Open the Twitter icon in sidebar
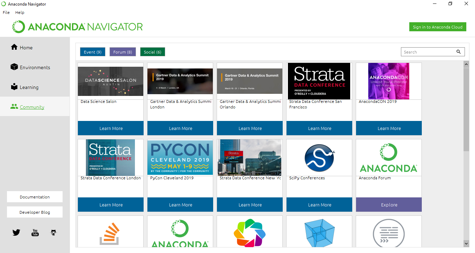Image resolution: width=475 pixels, height=253 pixels. click(16, 232)
